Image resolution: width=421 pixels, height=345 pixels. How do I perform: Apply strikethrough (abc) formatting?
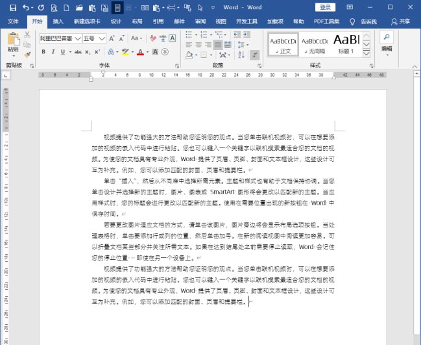point(78,52)
